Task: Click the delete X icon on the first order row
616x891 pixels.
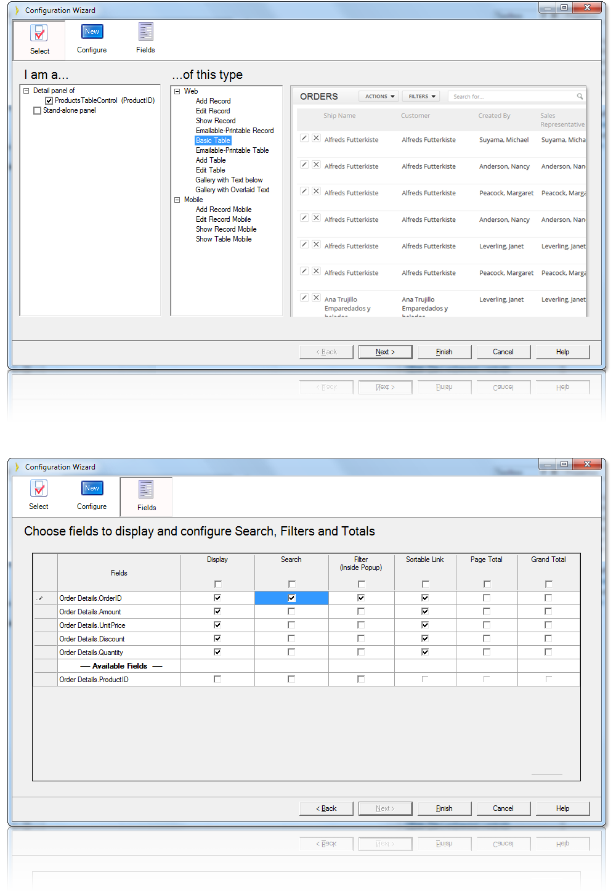Action: 316,138
